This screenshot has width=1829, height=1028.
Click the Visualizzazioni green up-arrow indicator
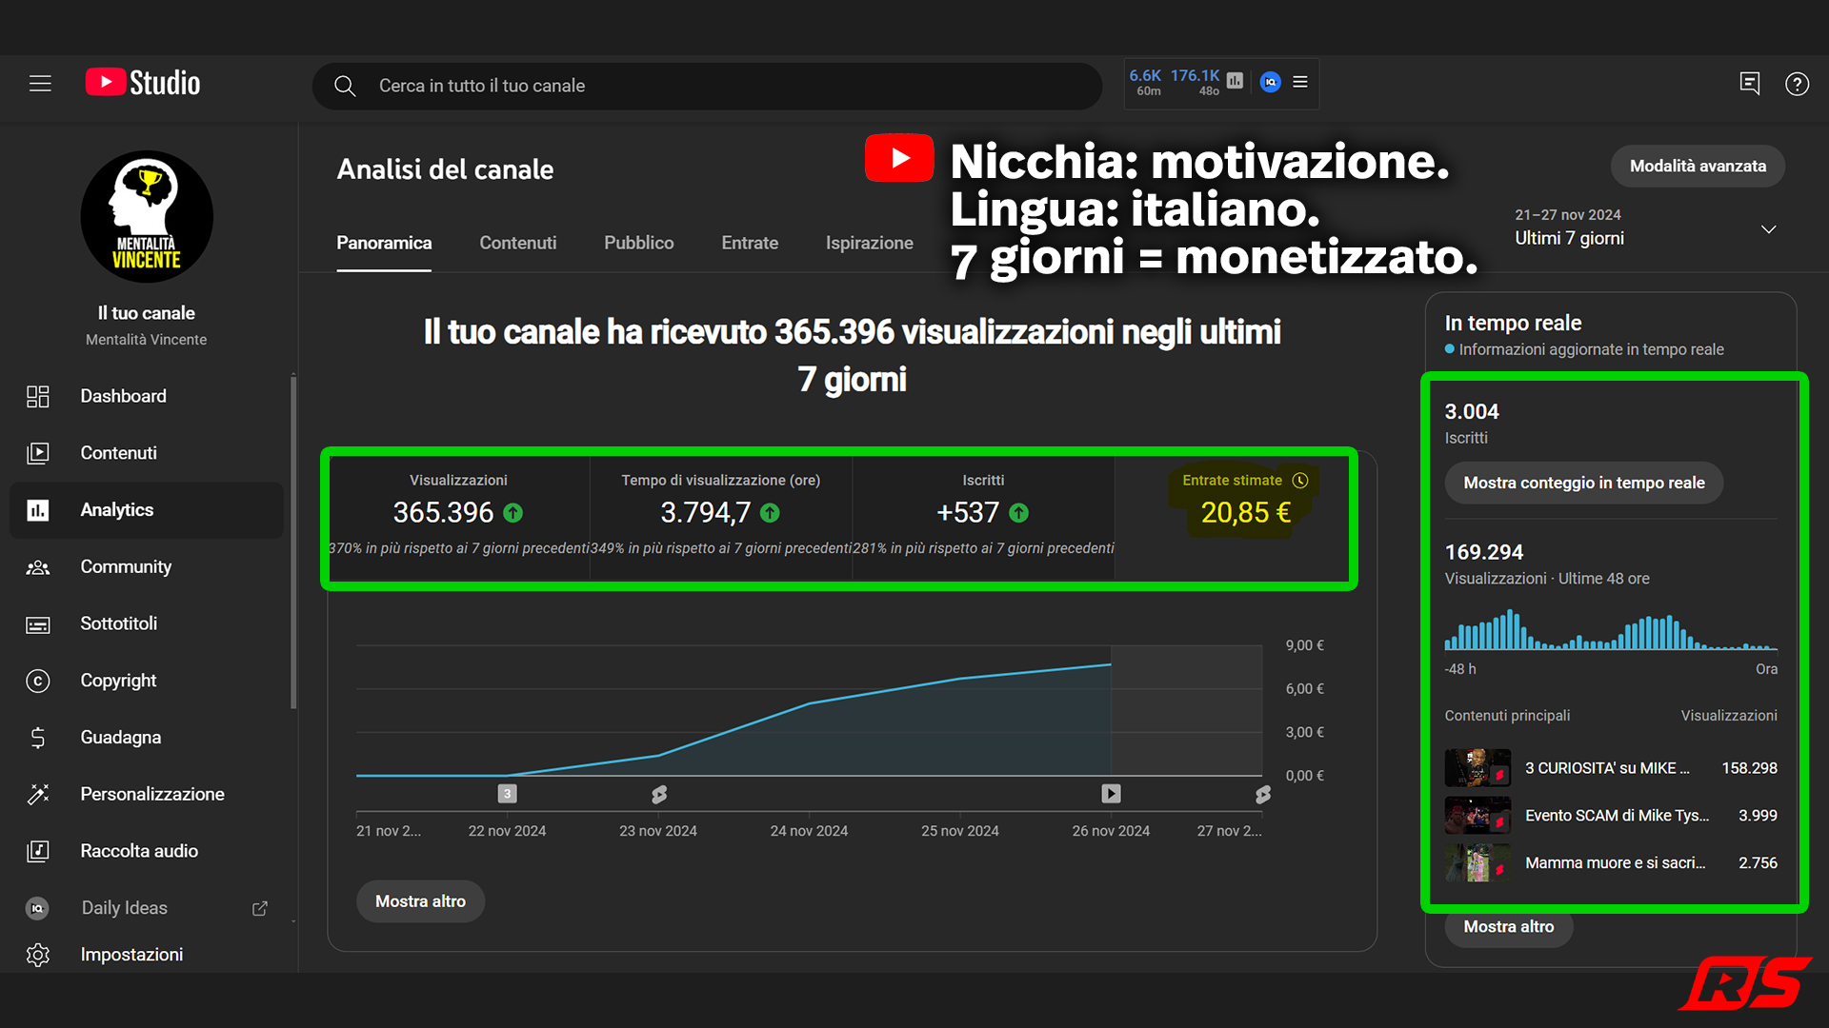coord(513,513)
